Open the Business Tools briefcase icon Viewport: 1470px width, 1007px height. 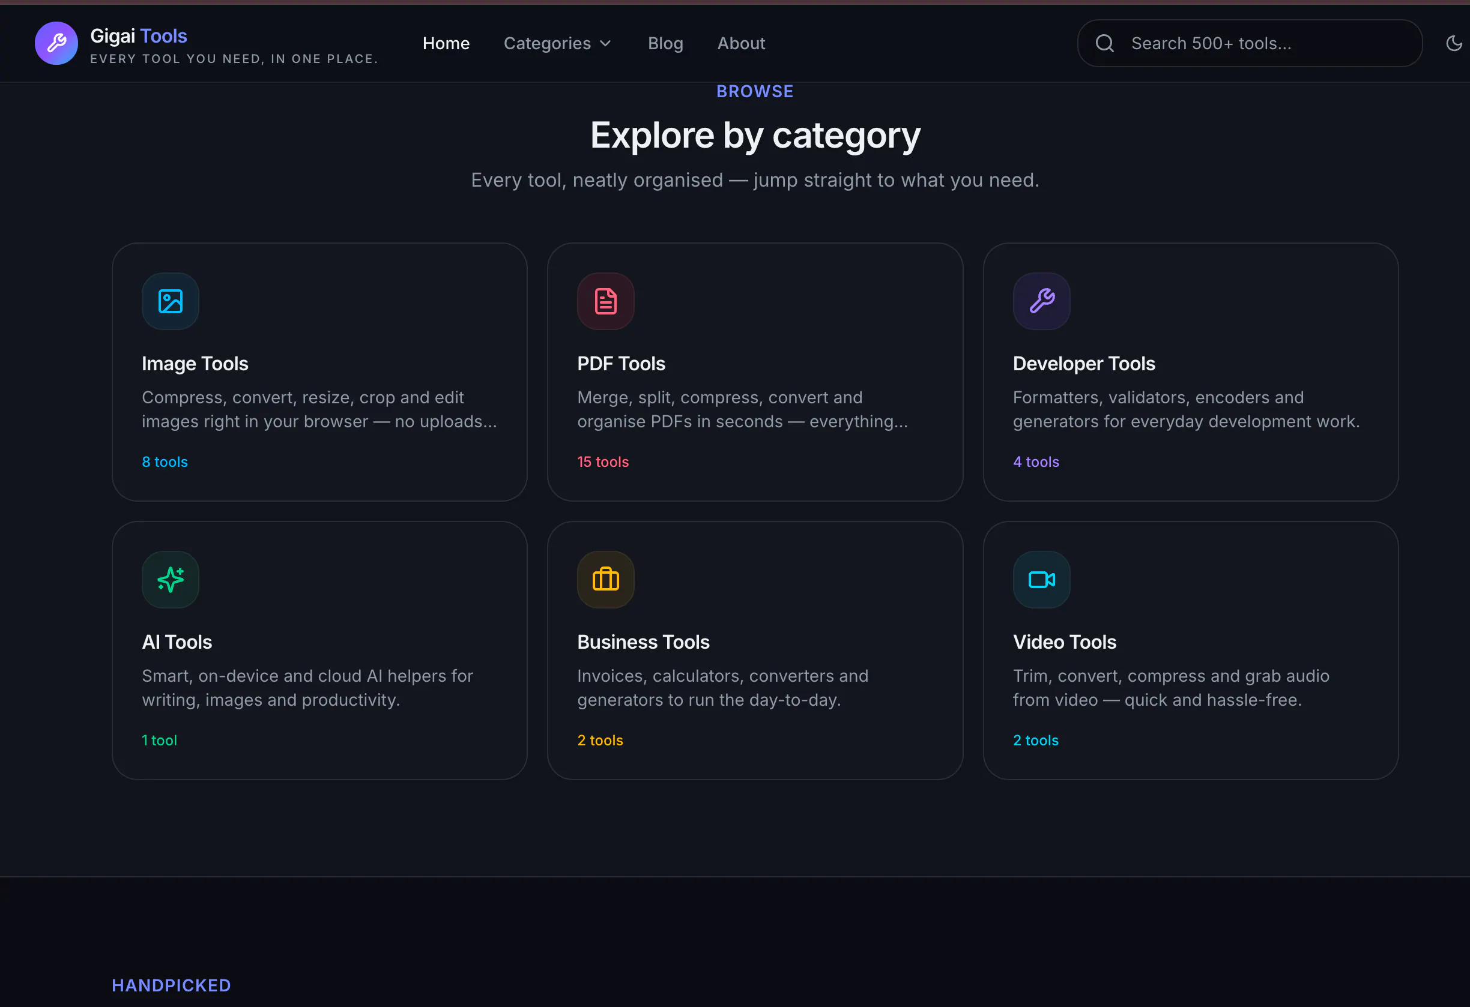605,579
